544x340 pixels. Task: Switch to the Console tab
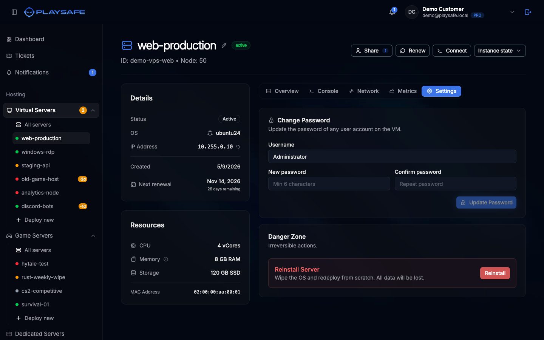(324, 91)
